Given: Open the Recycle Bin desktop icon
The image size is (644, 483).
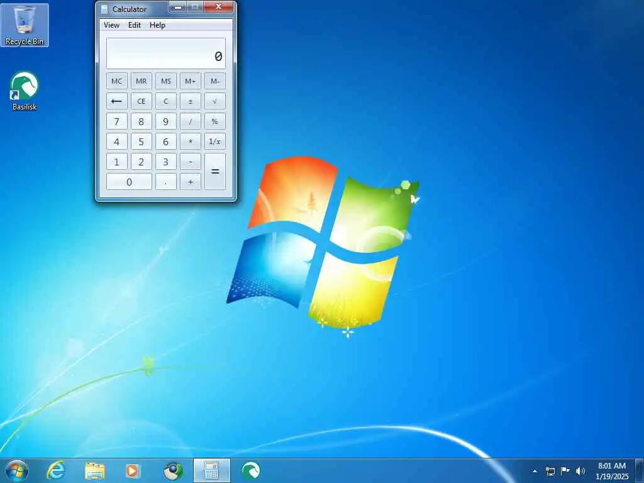Looking at the screenshot, I should pyautogui.click(x=25, y=25).
